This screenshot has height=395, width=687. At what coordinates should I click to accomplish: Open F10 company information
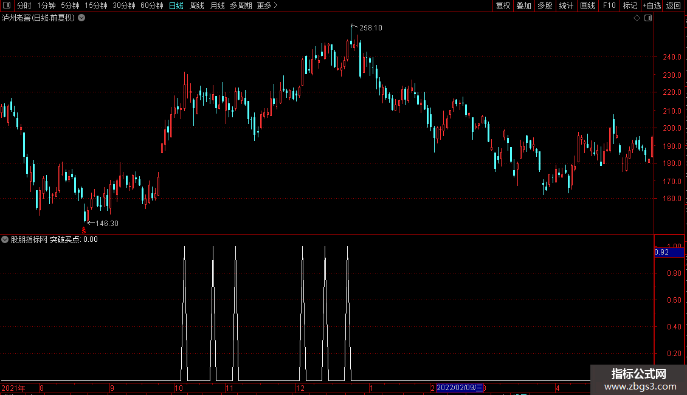tap(609, 5)
